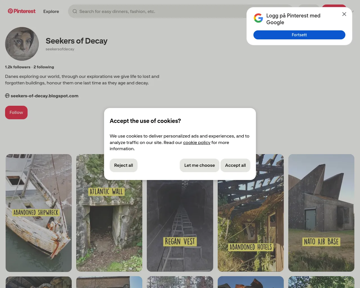Click the Pinterest logo
The height and width of the screenshot is (288, 360).
22,11
